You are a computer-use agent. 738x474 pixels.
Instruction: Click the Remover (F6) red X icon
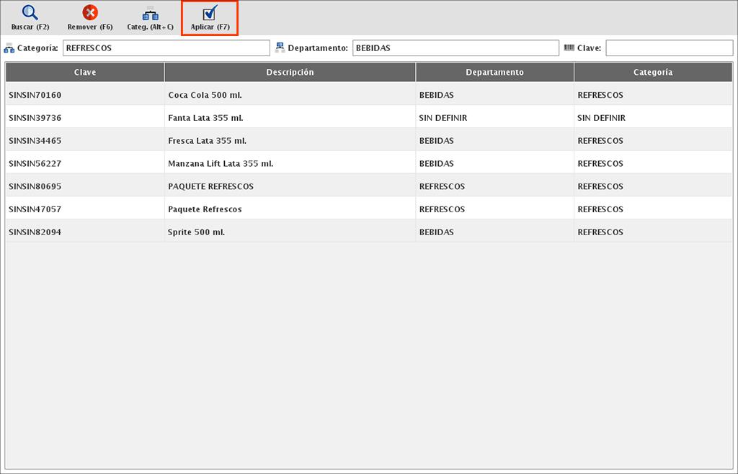(x=90, y=13)
